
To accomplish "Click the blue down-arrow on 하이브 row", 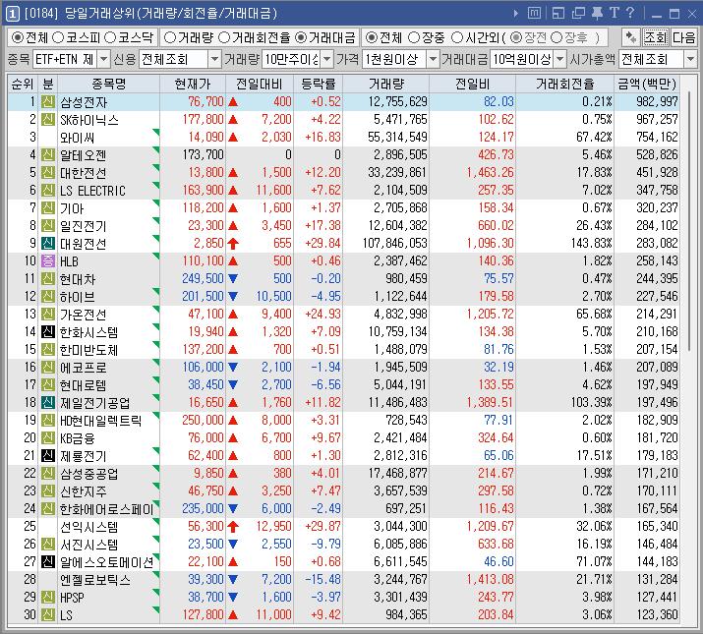I will [x=233, y=296].
